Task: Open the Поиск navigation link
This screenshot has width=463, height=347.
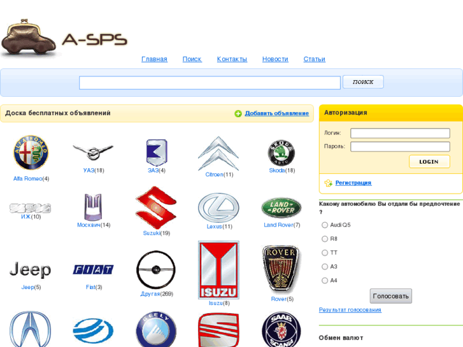Action: click(192, 59)
